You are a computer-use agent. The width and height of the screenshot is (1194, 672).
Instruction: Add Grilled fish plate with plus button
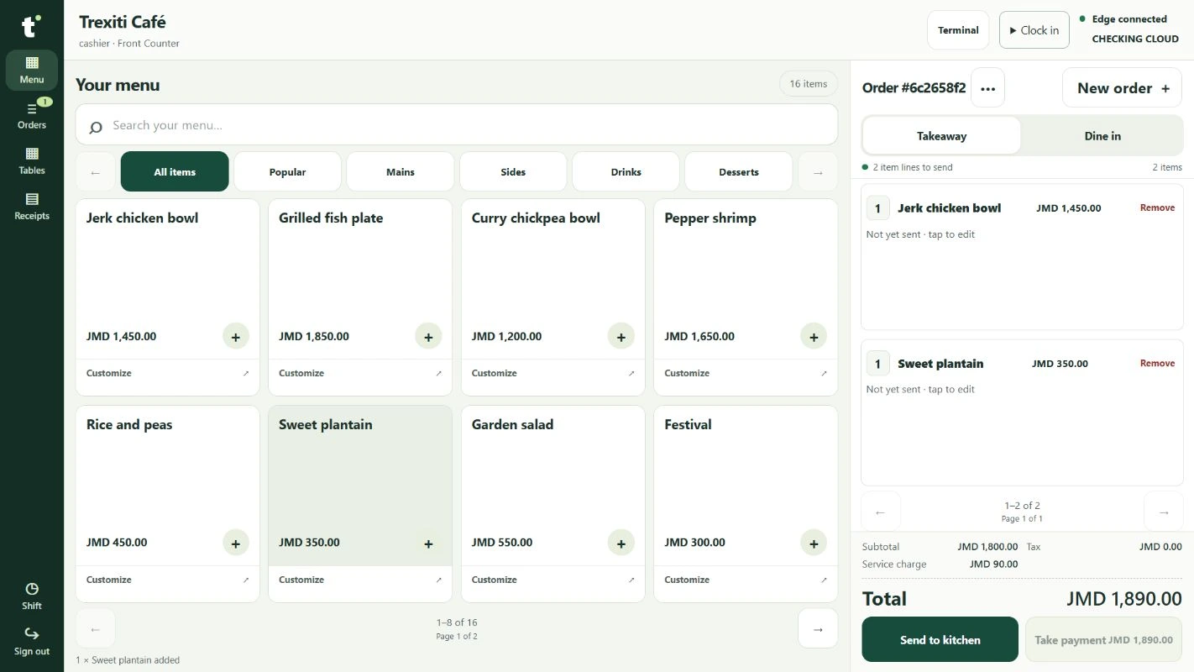(428, 336)
